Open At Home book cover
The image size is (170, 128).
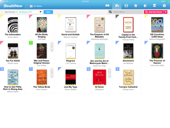(x=99, y=77)
